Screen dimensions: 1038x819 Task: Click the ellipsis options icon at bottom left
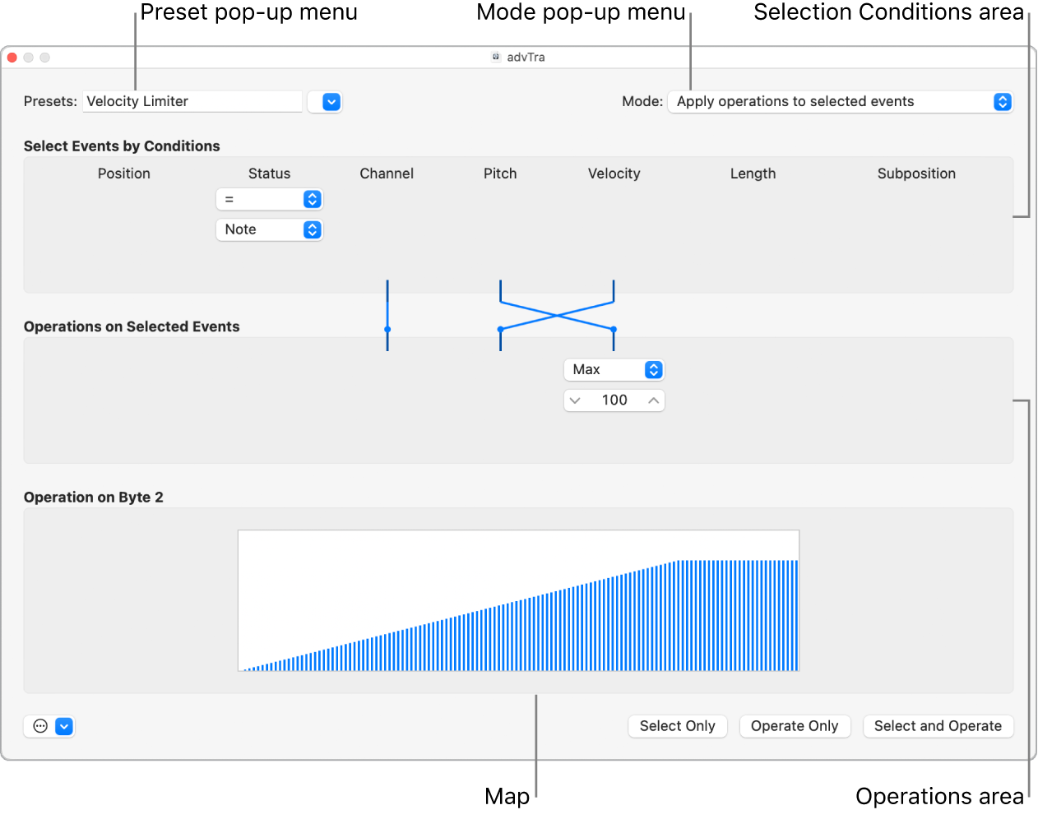[39, 726]
